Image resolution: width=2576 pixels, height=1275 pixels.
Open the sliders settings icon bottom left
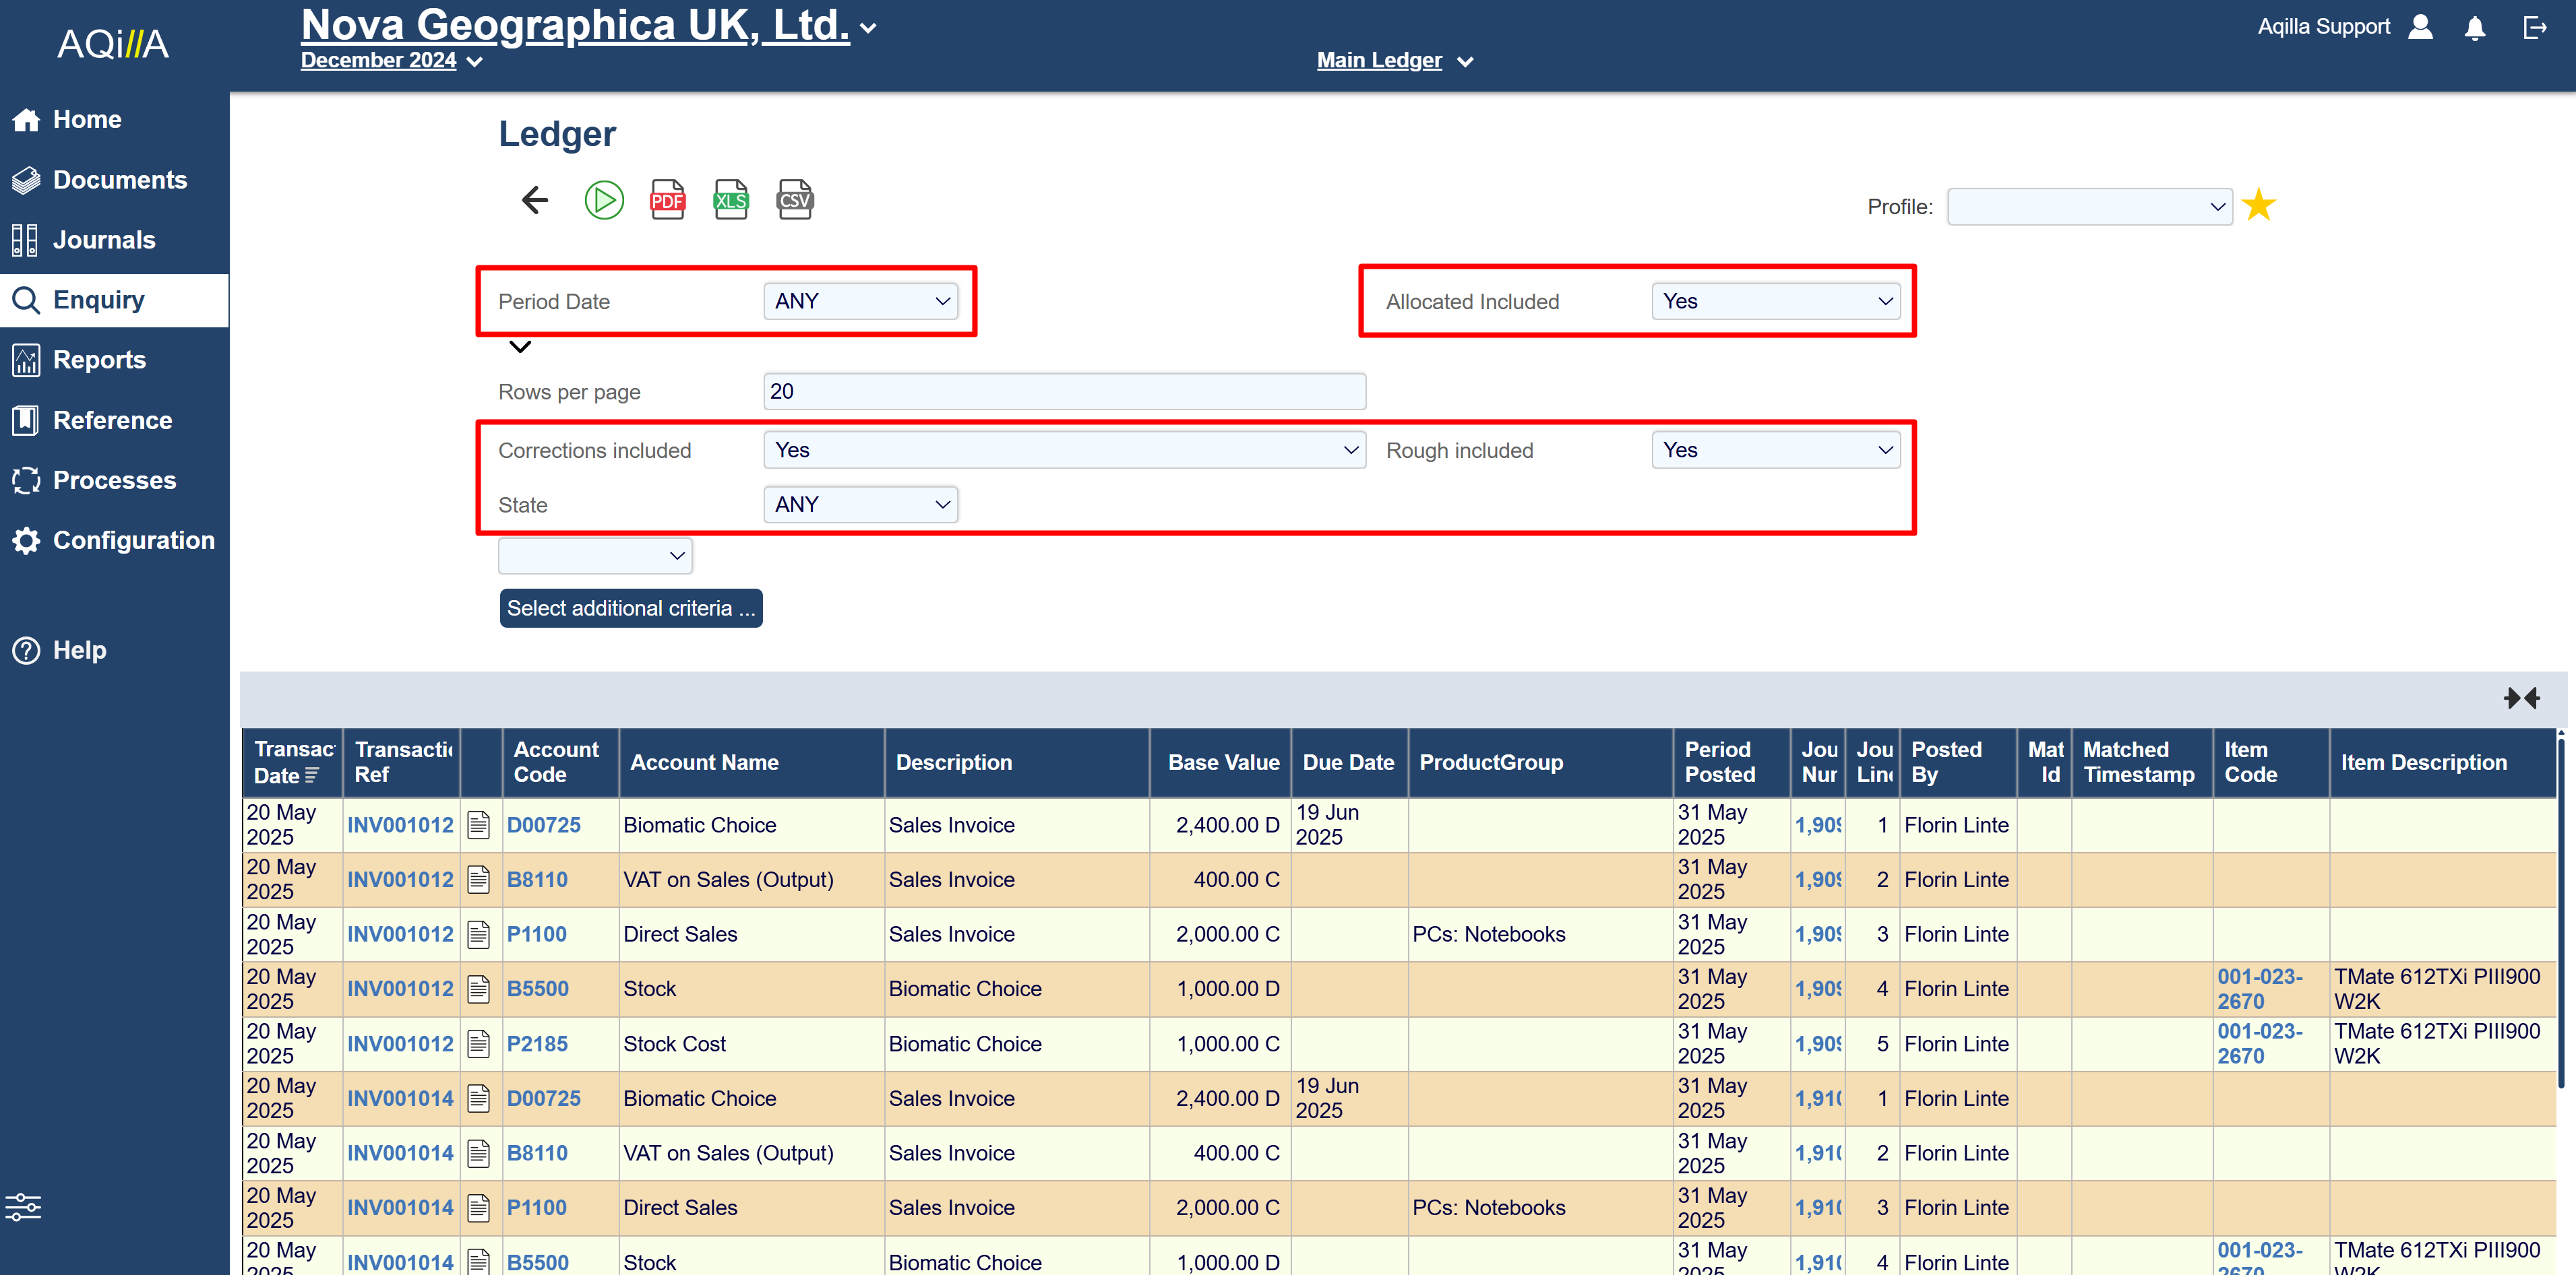click(24, 1207)
